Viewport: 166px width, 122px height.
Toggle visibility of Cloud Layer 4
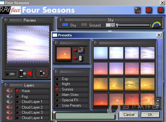click(x=10, y=118)
